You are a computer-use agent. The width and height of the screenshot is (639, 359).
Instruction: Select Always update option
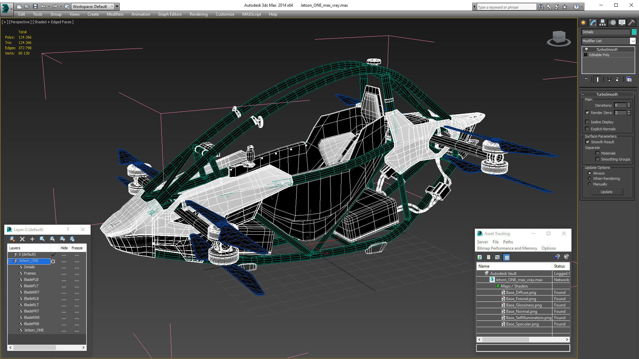[x=589, y=173]
